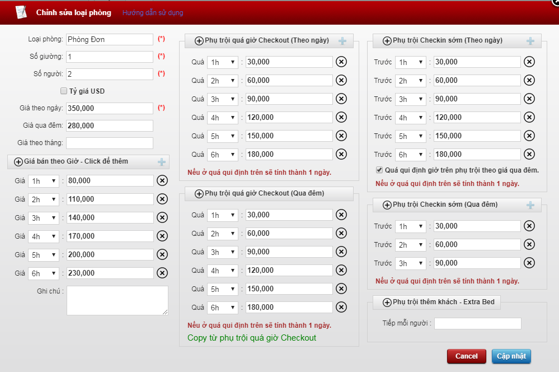Click the notepad icon beside Chỉnh sửa loại phòng

point(21,12)
